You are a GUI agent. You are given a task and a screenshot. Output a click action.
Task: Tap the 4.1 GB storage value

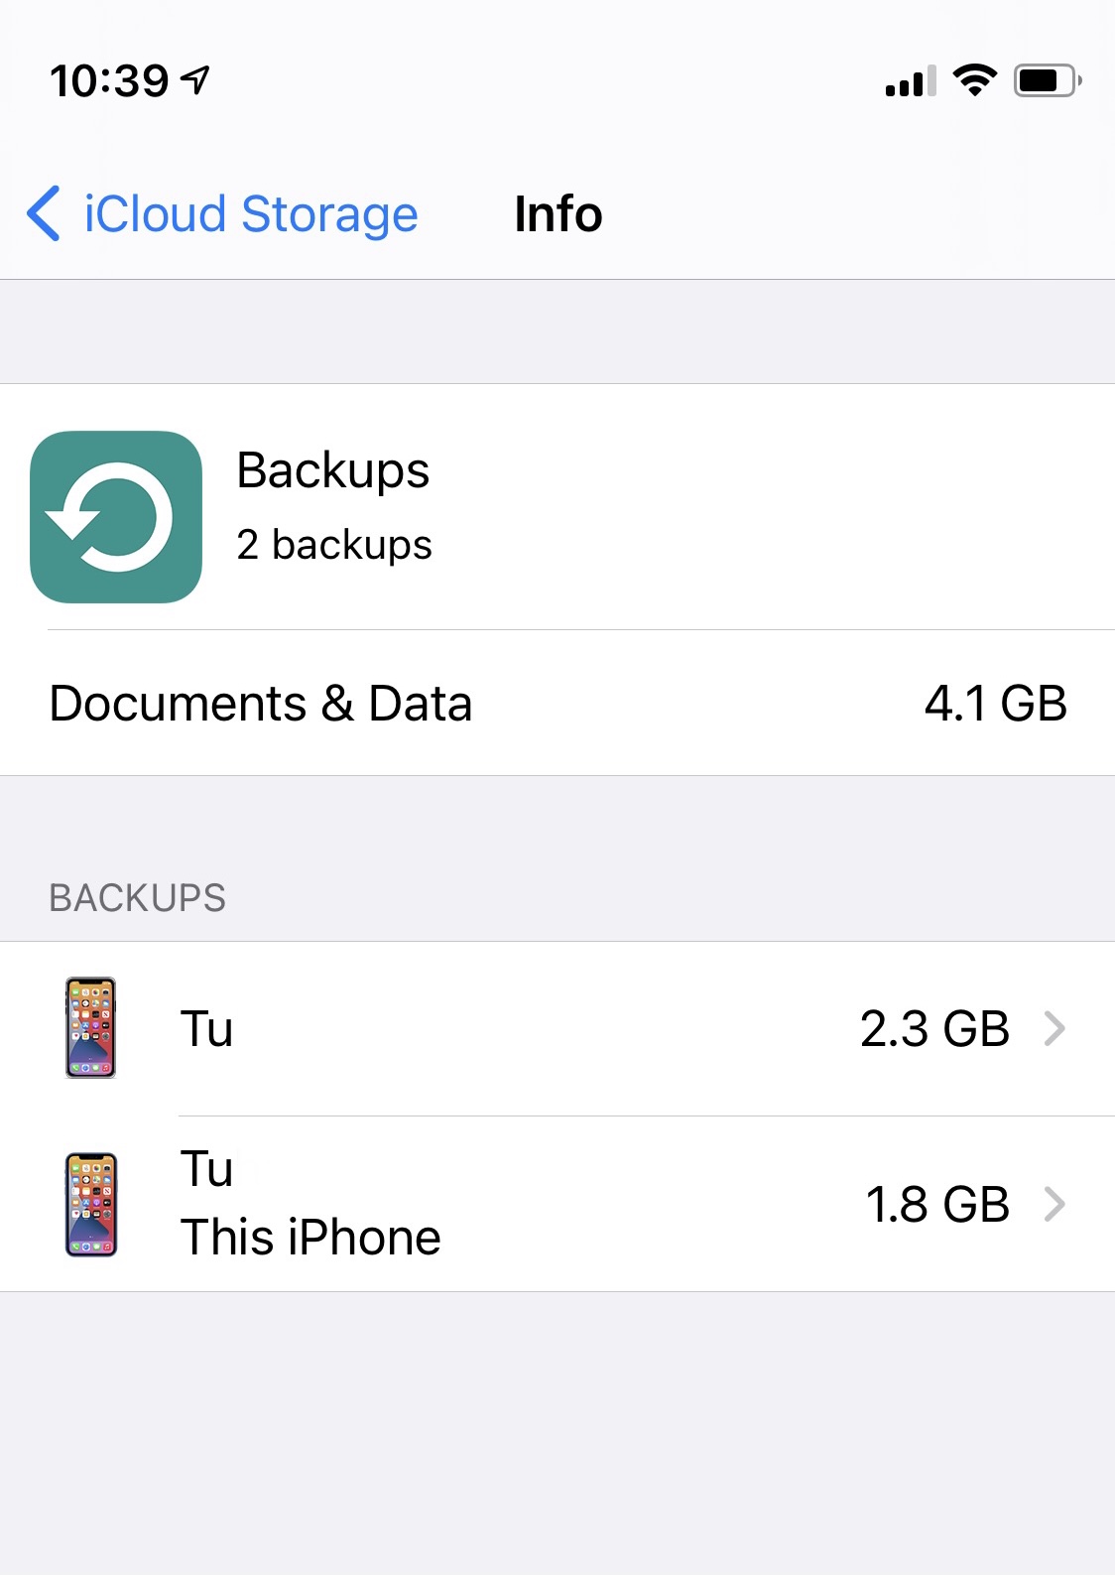coord(995,704)
